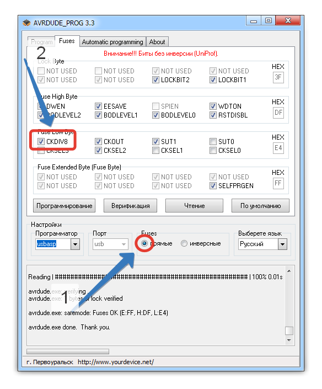This screenshot has width=322, height=389.
Task: Check the CKSEL0 fuse bit
Action: (213, 150)
